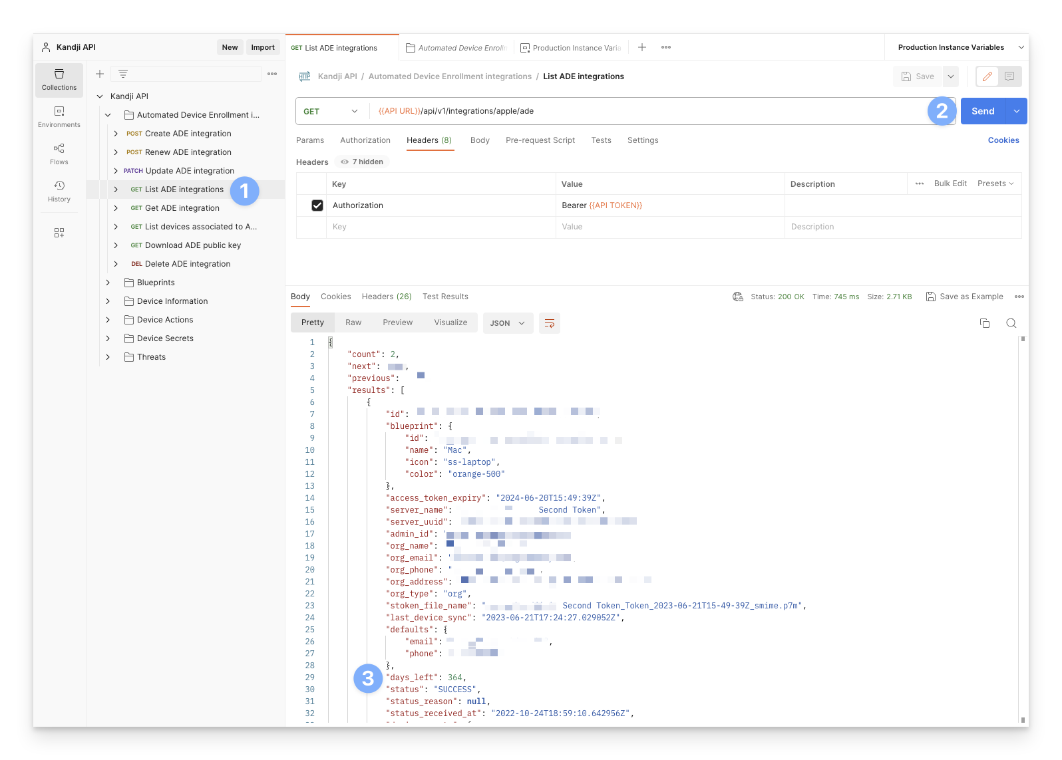Switch to the Authorization tab
1062x760 pixels.
pos(365,140)
